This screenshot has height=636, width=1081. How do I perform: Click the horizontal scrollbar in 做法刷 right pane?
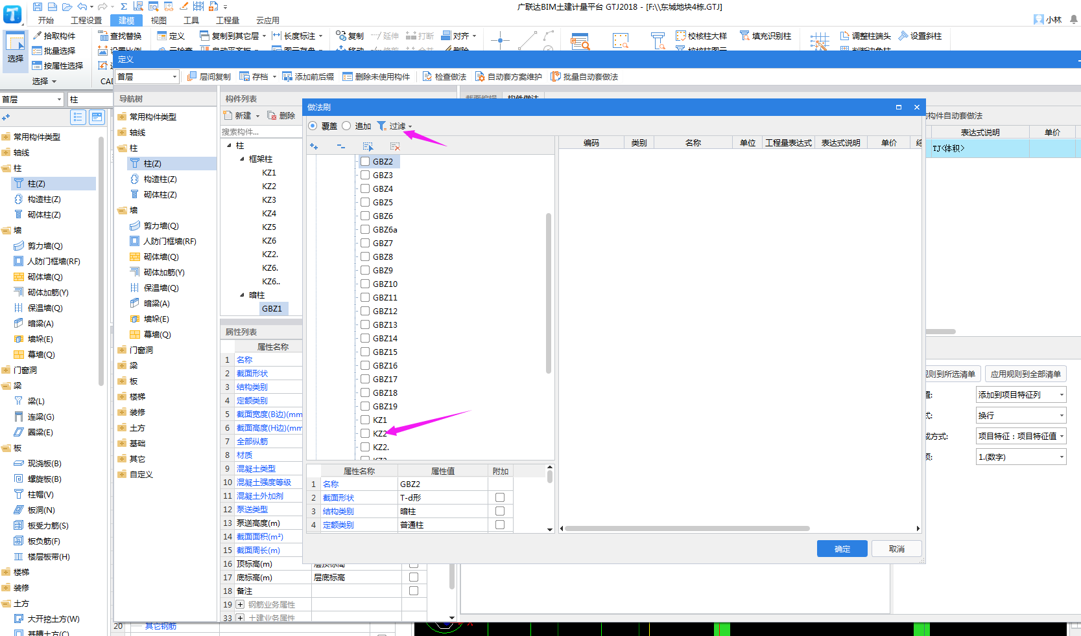687,528
